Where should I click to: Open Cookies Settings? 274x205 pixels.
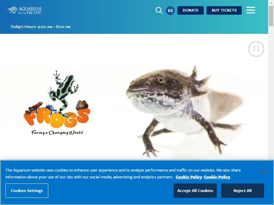tap(27, 191)
